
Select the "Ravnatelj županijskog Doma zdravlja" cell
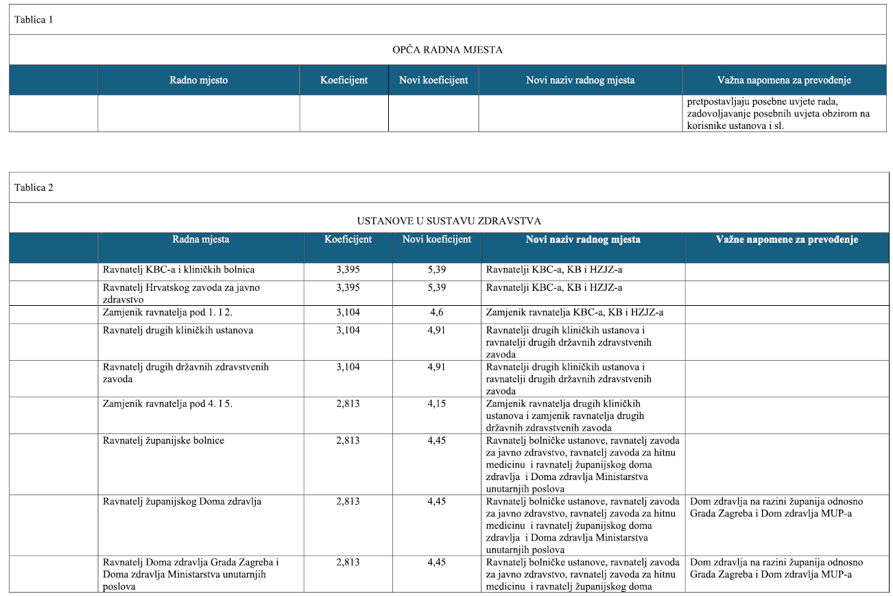(182, 501)
